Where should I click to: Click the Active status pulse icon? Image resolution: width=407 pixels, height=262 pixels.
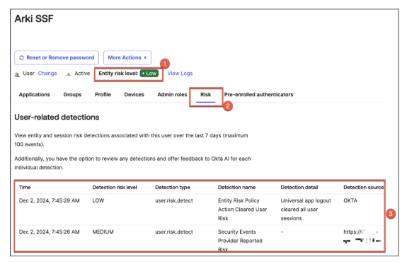[x=68, y=75]
